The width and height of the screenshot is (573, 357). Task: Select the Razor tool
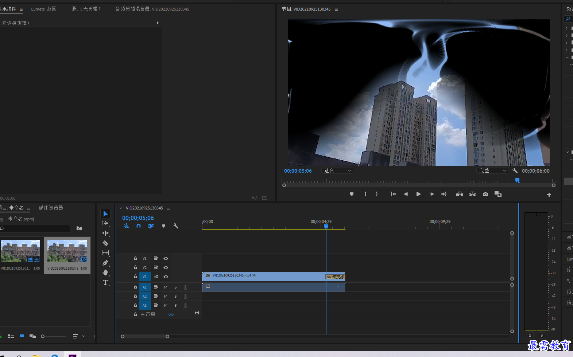[105, 243]
